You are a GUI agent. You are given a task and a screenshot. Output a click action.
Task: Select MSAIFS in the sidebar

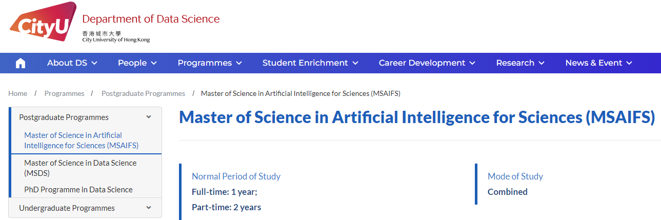tap(81, 140)
